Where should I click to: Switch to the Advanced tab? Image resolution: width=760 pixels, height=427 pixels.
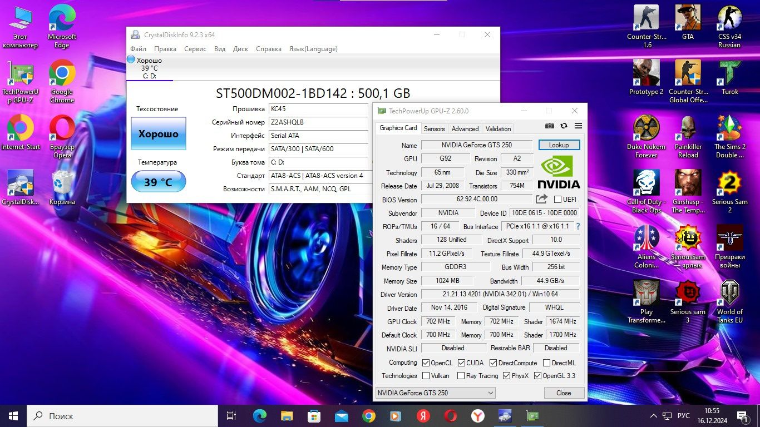[465, 128]
